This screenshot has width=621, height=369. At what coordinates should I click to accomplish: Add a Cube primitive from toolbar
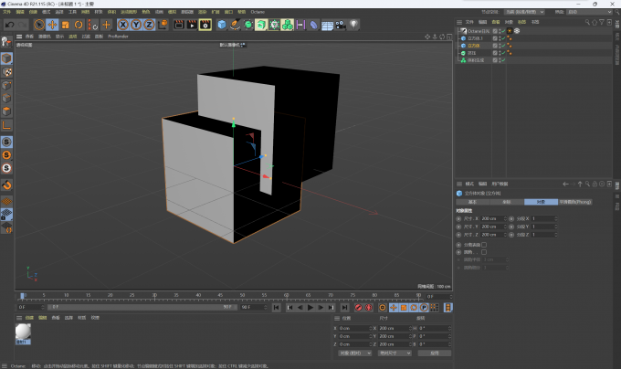coord(222,25)
